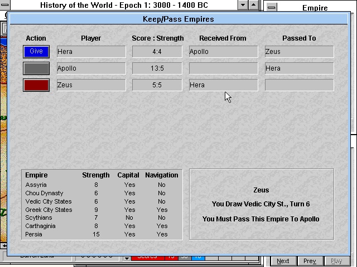
Task: Click Apollo's score 13:5 field
Action: (157, 68)
